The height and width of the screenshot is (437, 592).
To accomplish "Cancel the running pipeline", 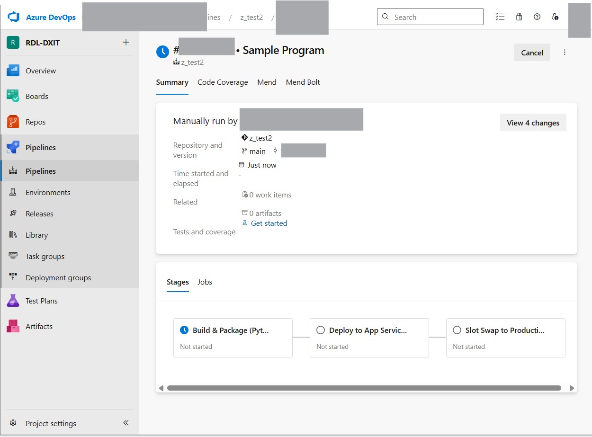I will point(532,53).
